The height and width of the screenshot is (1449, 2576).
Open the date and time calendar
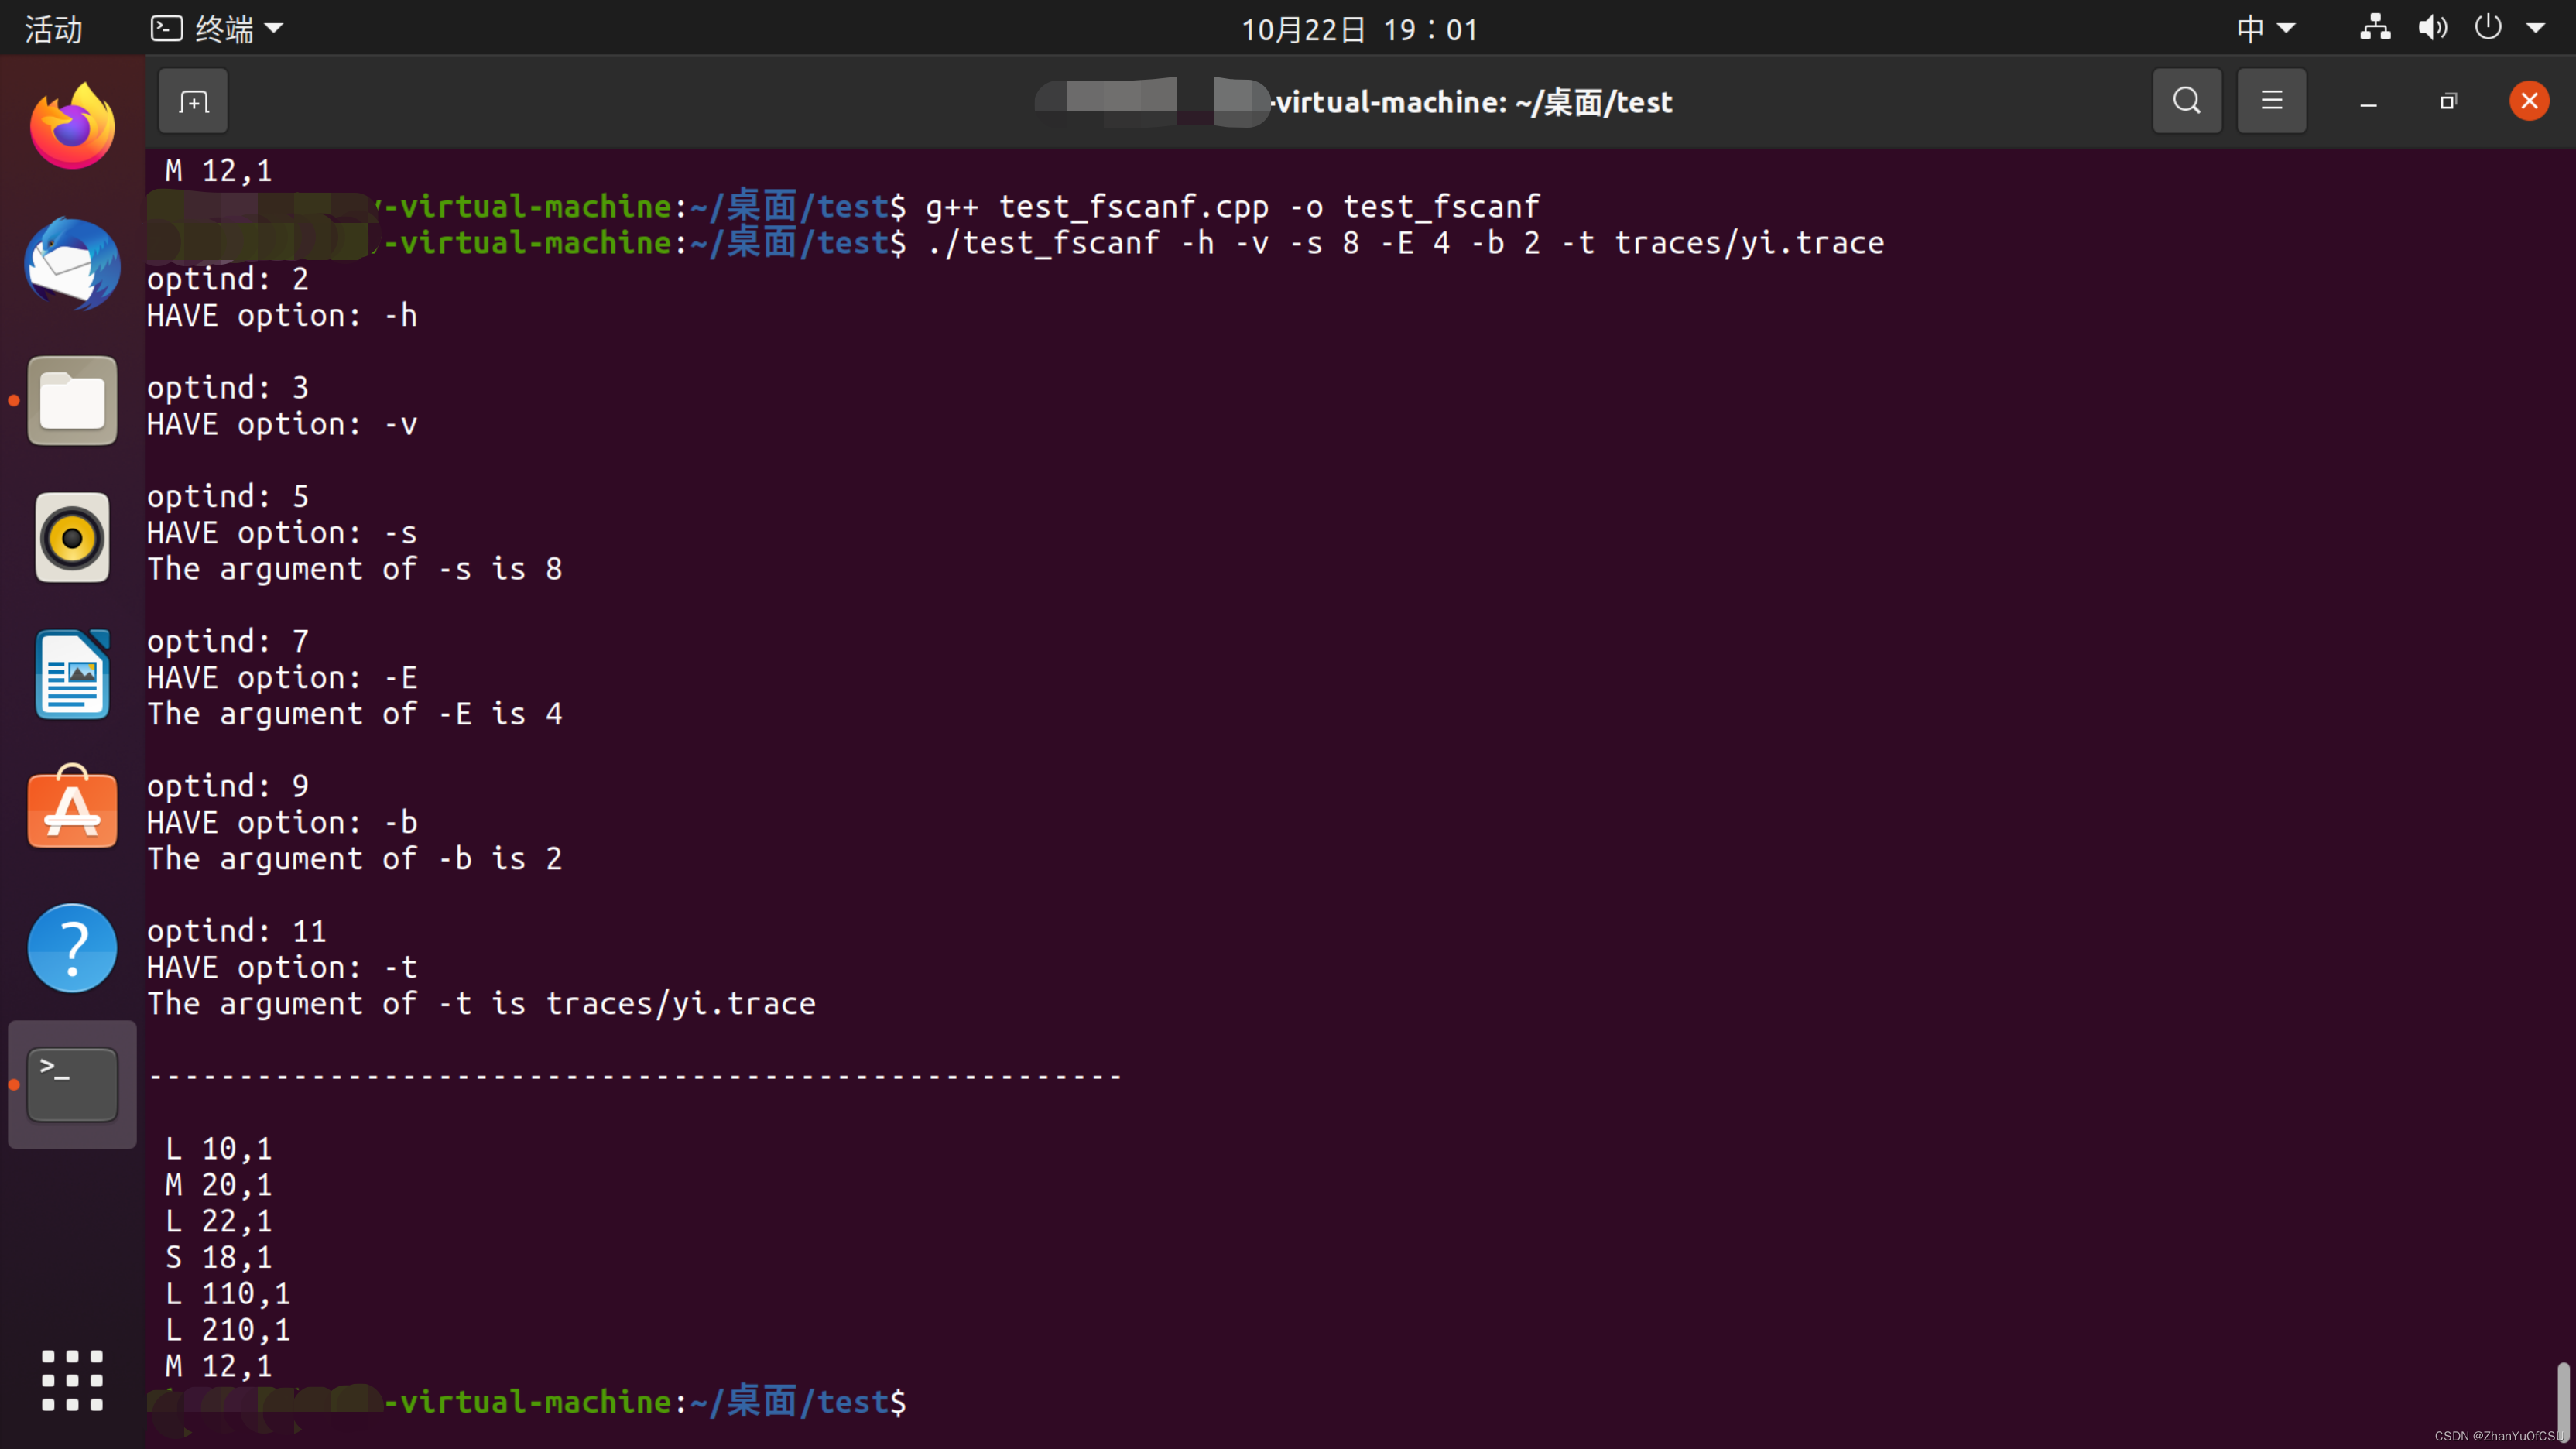point(1359,29)
